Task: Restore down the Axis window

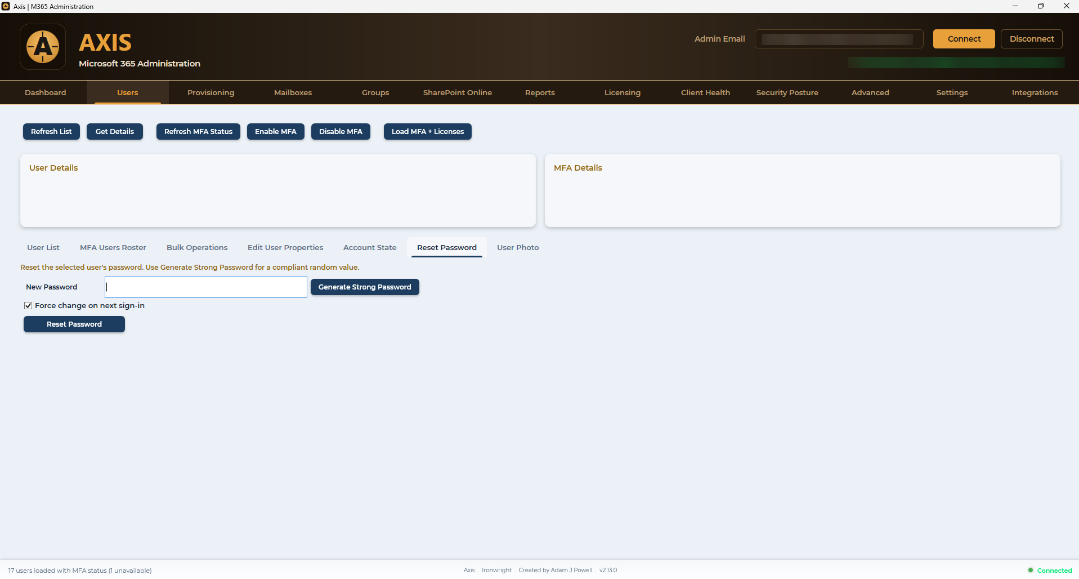Action: 1041,6
